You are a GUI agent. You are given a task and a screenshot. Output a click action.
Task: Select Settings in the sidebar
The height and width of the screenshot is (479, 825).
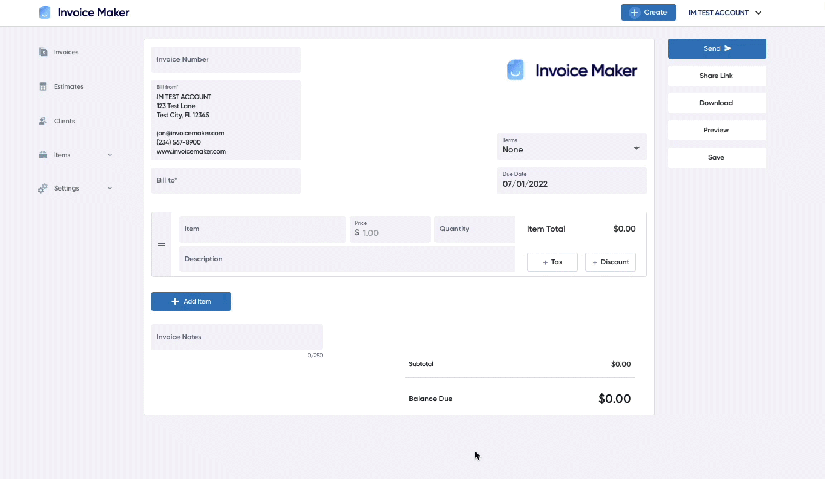(x=66, y=188)
